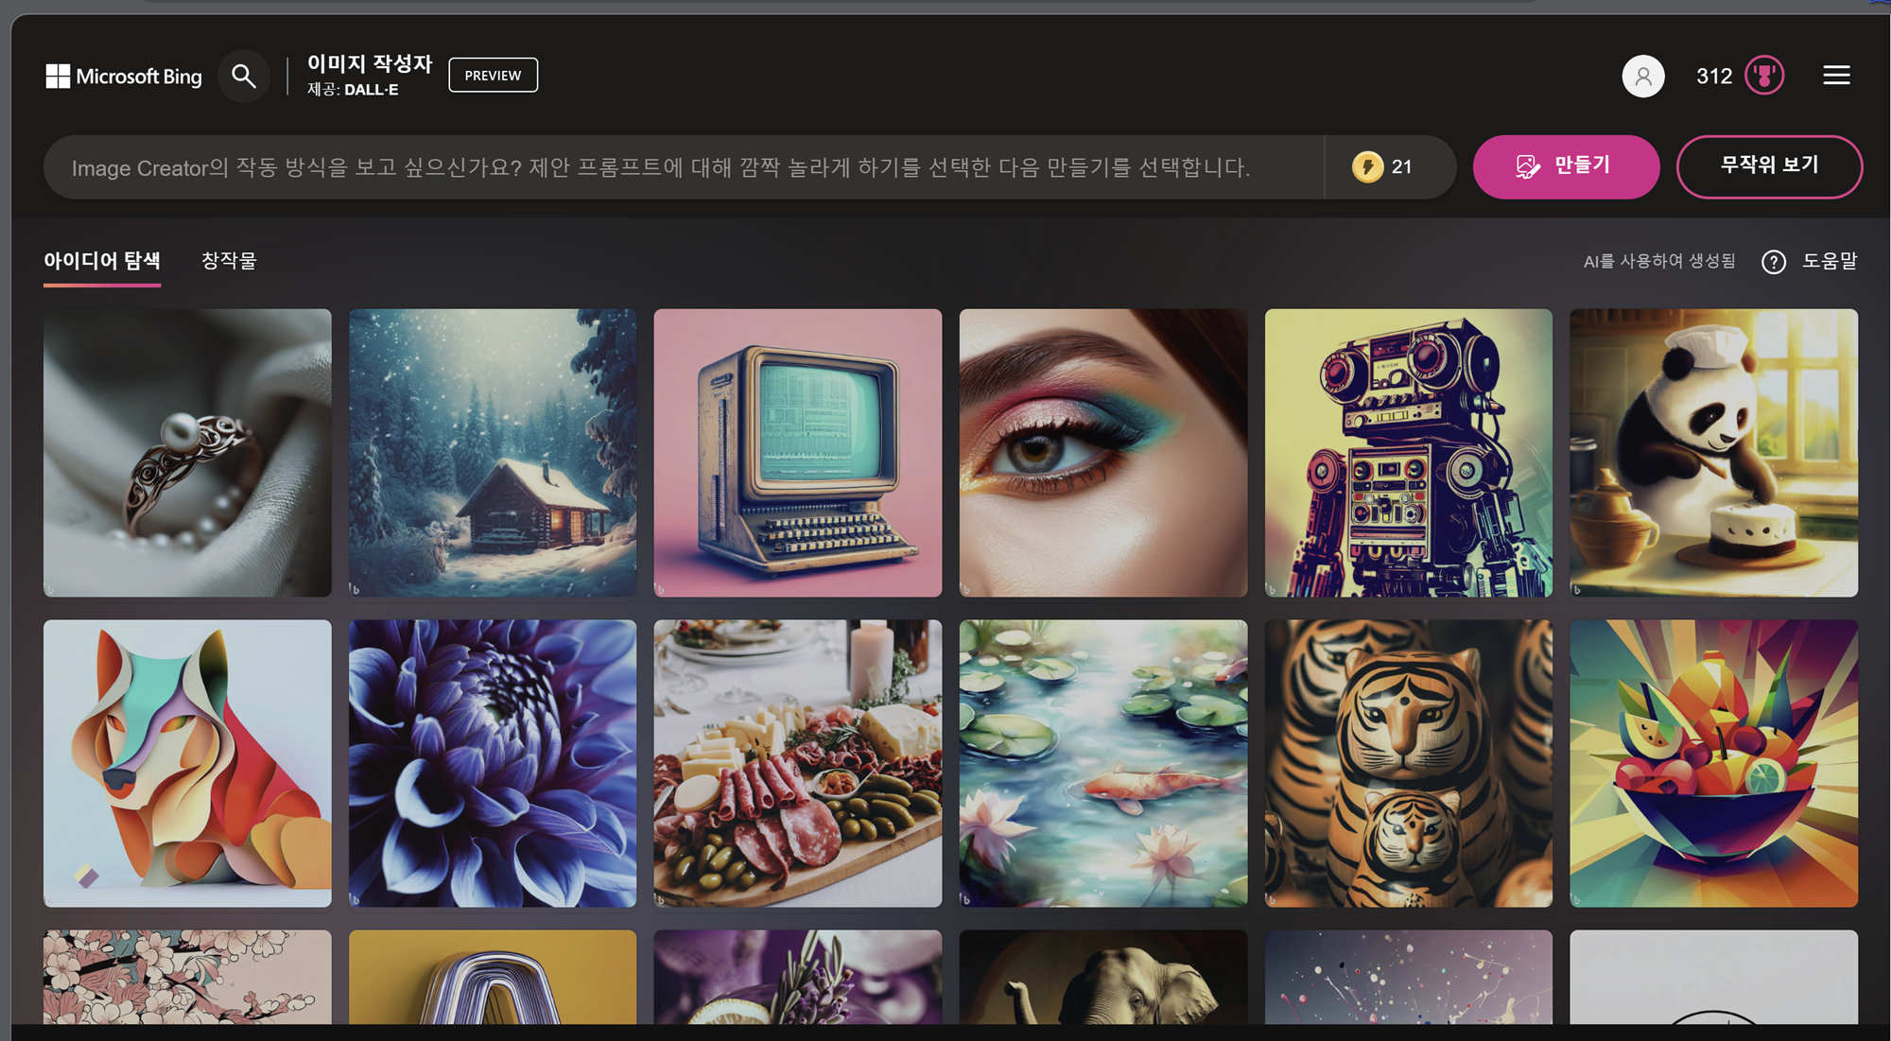Click the PREVIEW badge
1891x1041 pixels.
[493, 75]
